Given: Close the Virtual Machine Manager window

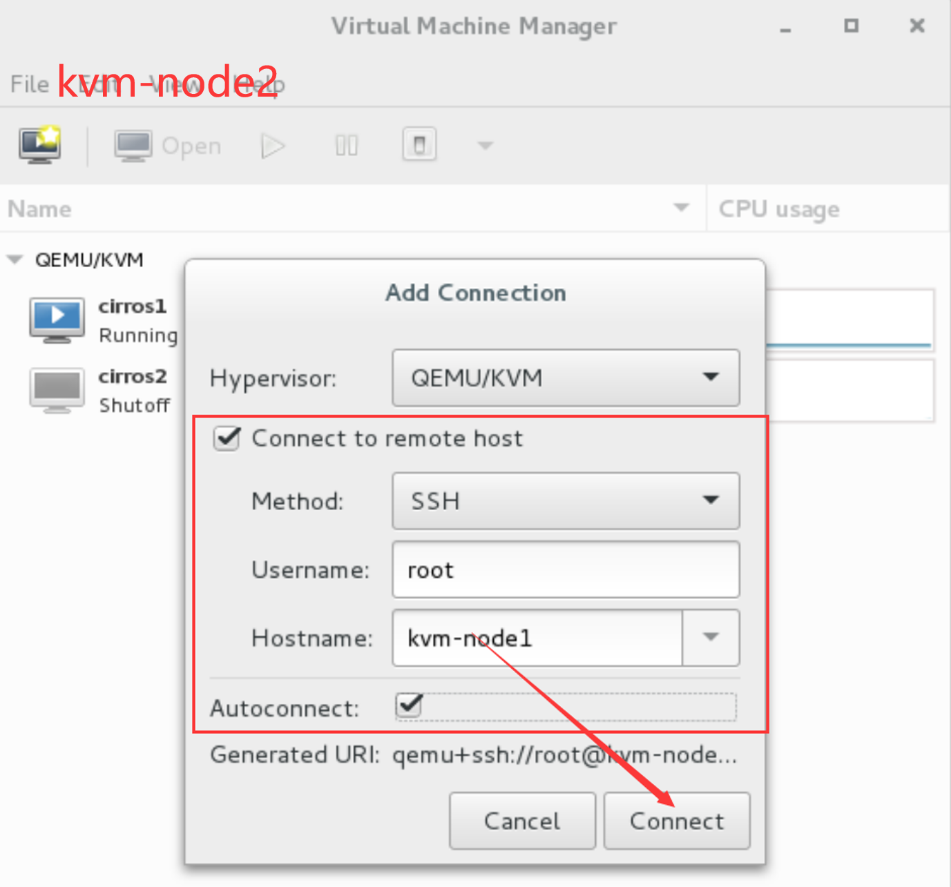Looking at the screenshot, I should (917, 26).
